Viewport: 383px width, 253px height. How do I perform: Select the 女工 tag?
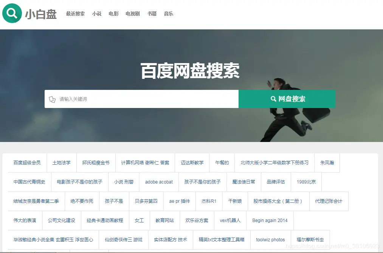(x=140, y=221)
